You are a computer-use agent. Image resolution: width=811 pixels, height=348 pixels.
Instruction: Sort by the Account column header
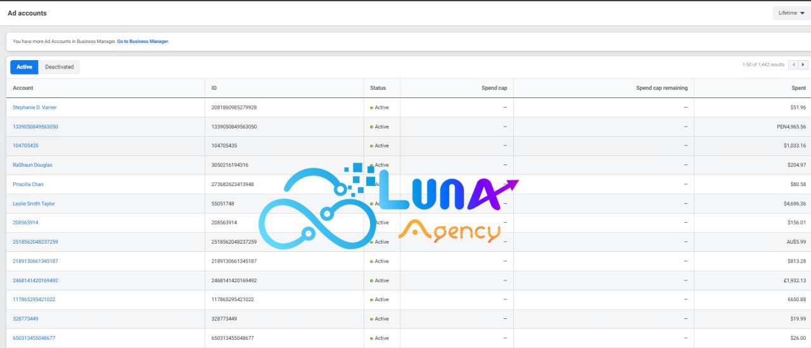point(23,88)
